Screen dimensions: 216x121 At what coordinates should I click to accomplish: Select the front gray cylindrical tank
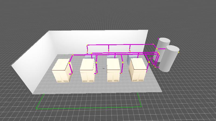point(169,59)
